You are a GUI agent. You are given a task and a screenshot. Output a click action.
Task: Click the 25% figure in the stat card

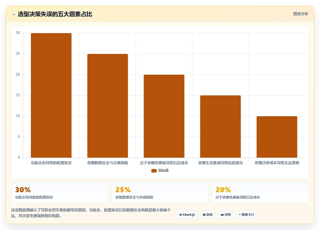coord(123,190)
